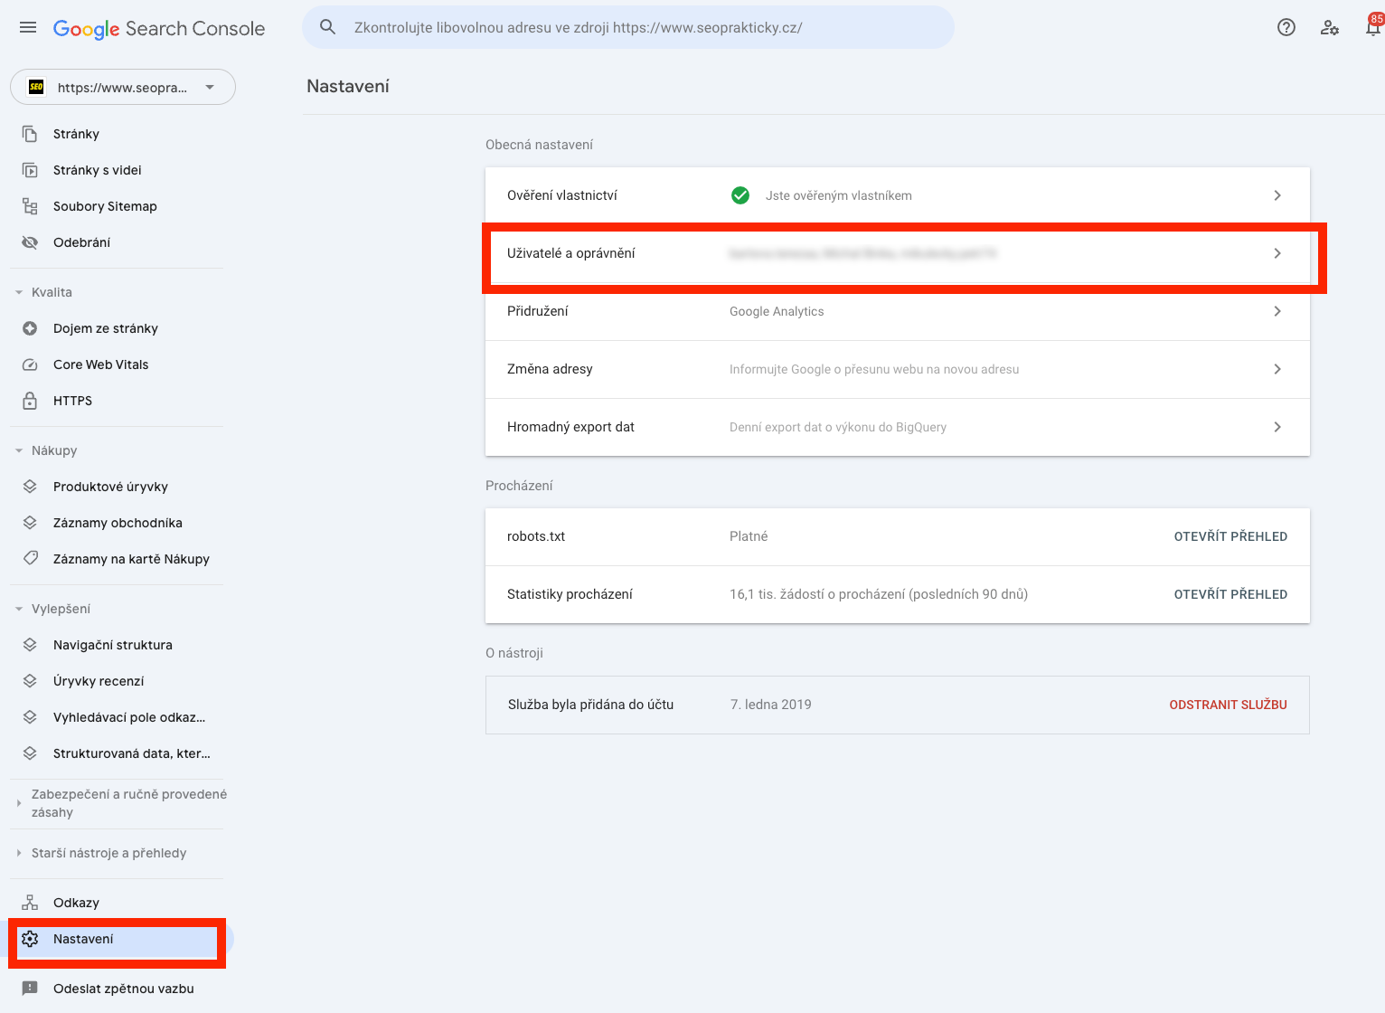Click chevron in Změna adresy row
Screen dimensions: 1385x1013
pos(1277,369)
